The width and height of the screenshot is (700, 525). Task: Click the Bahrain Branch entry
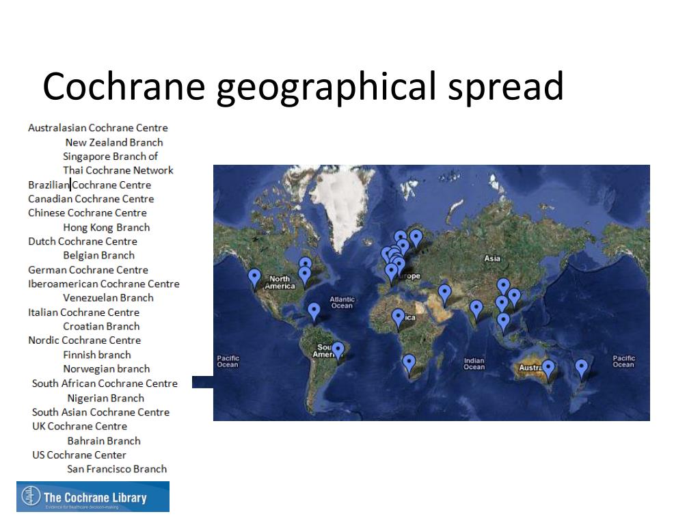(104, 441)
